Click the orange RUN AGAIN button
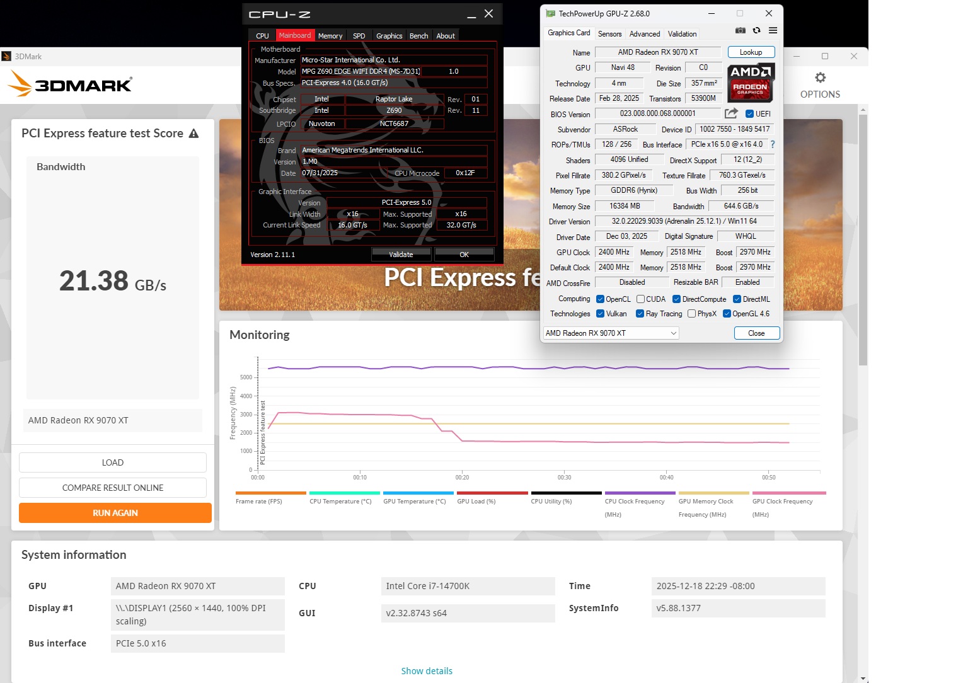968x683 pixels. 115,513
